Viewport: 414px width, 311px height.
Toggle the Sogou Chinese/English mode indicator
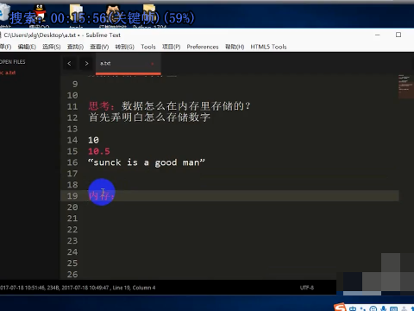(x=353, y=308)
